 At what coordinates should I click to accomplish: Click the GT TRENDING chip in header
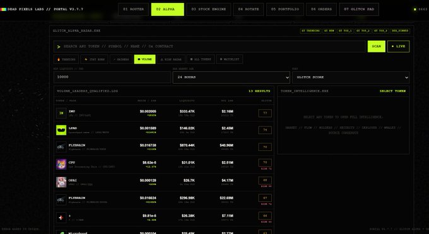click(310, 31)
